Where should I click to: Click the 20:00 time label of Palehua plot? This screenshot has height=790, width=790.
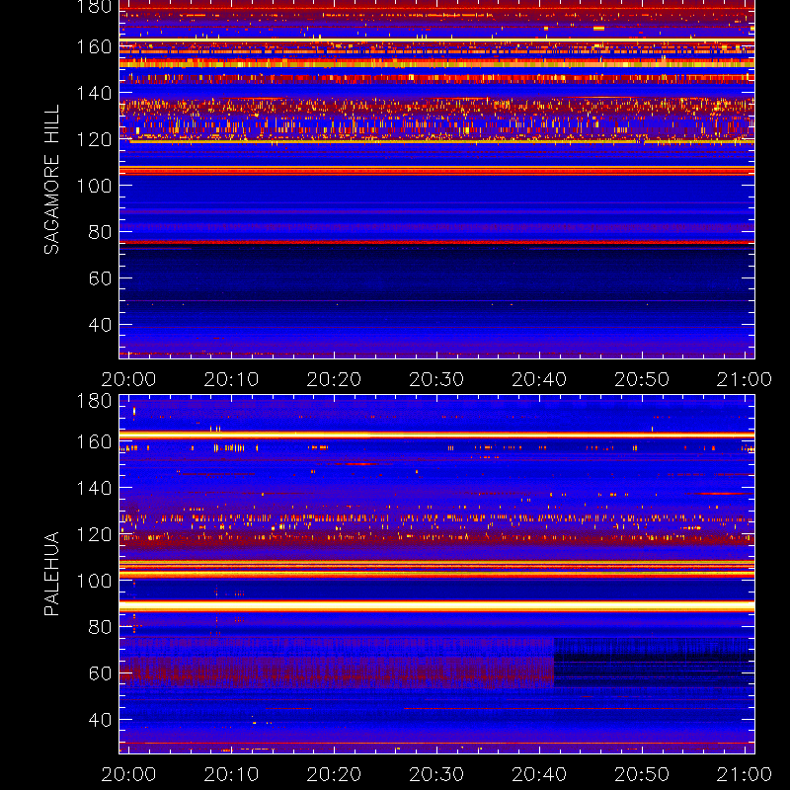(128, 774)
